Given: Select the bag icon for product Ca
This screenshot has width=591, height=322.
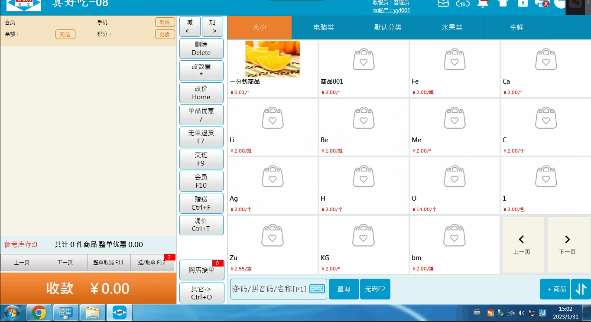Looking at the screenshot, I should coord(546,59).
